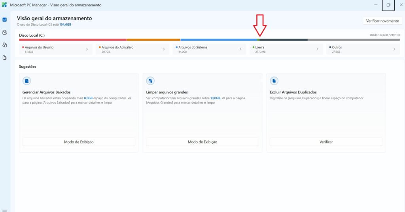This screenshot has width=405, height=212.
Task: Click the dark Outros segment of disk bar
Action: coord(283,40)
